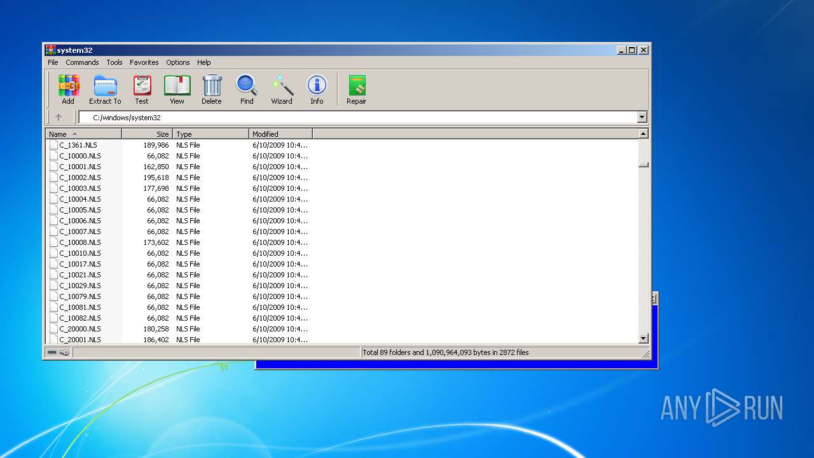814x458 pixels.
Task: Click the file icon of C_10000.NLS
Action: (x=53, y=156)
